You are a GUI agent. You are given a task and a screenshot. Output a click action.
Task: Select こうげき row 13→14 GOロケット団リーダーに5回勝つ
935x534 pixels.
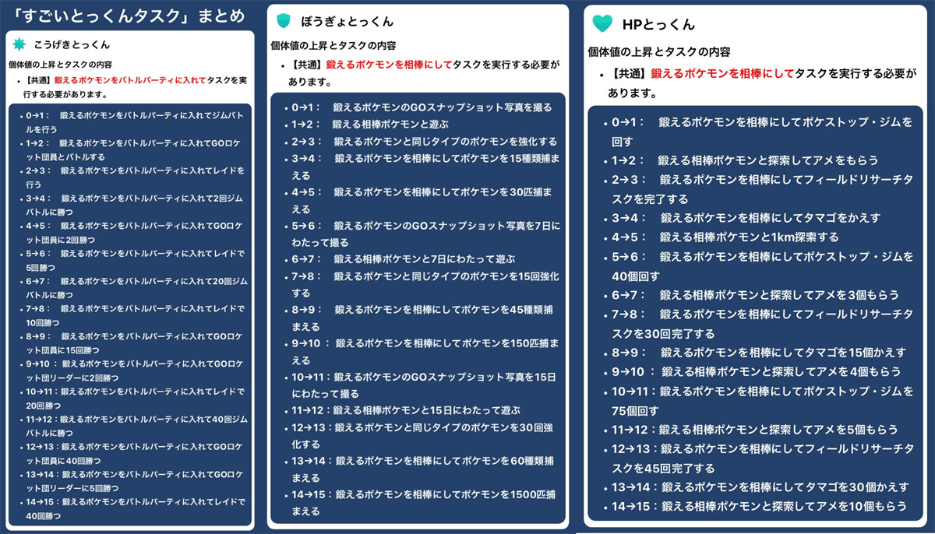click(x=134, y=483)
